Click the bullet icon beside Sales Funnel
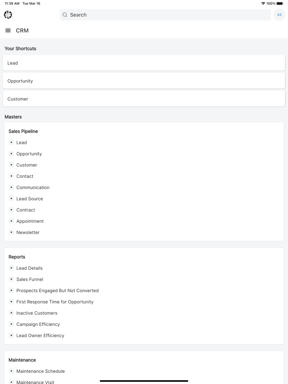 point(11,279)
